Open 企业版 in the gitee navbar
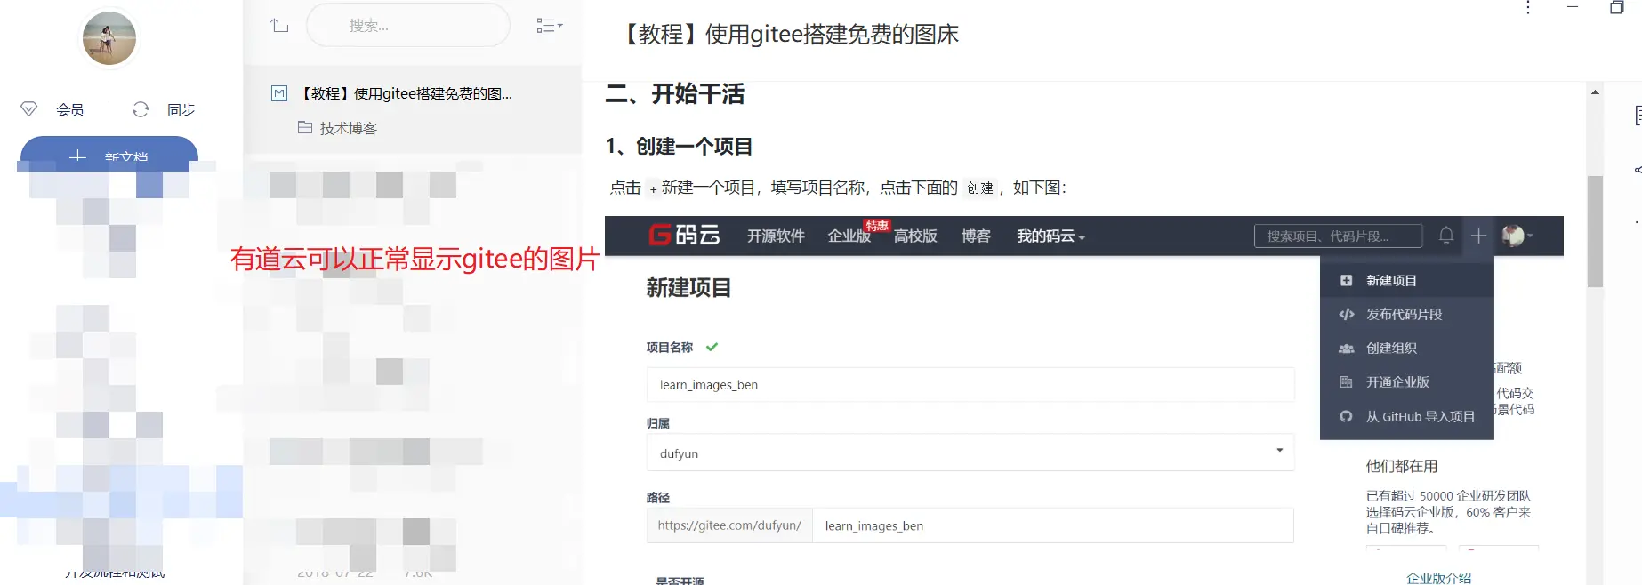Viewport: 1642px width, 585px height. [x=849, y=236]
